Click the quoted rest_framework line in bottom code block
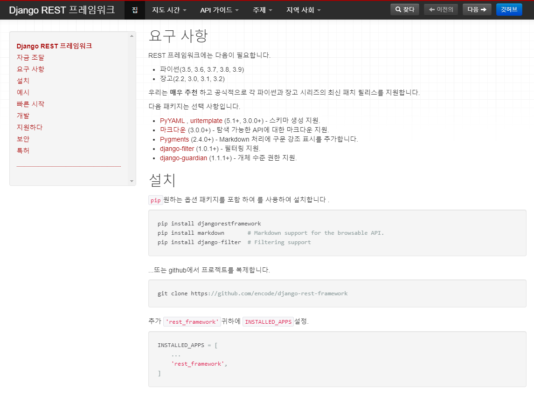The height and width of the screenshot is (395, 534). (x=199, y=364)
